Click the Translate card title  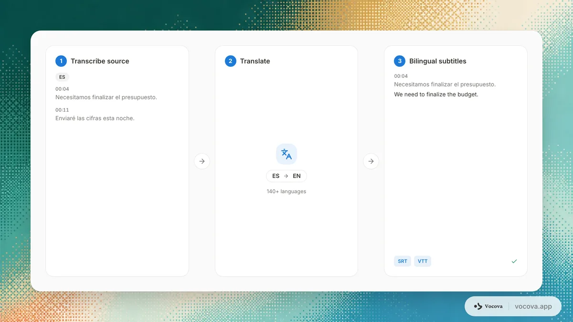coord(255,61)
